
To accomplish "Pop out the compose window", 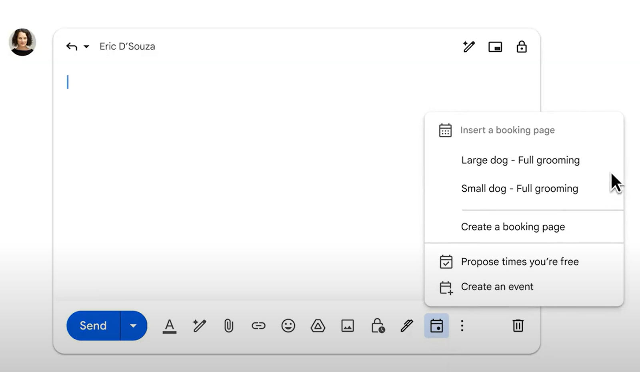I will coord(495,46).
